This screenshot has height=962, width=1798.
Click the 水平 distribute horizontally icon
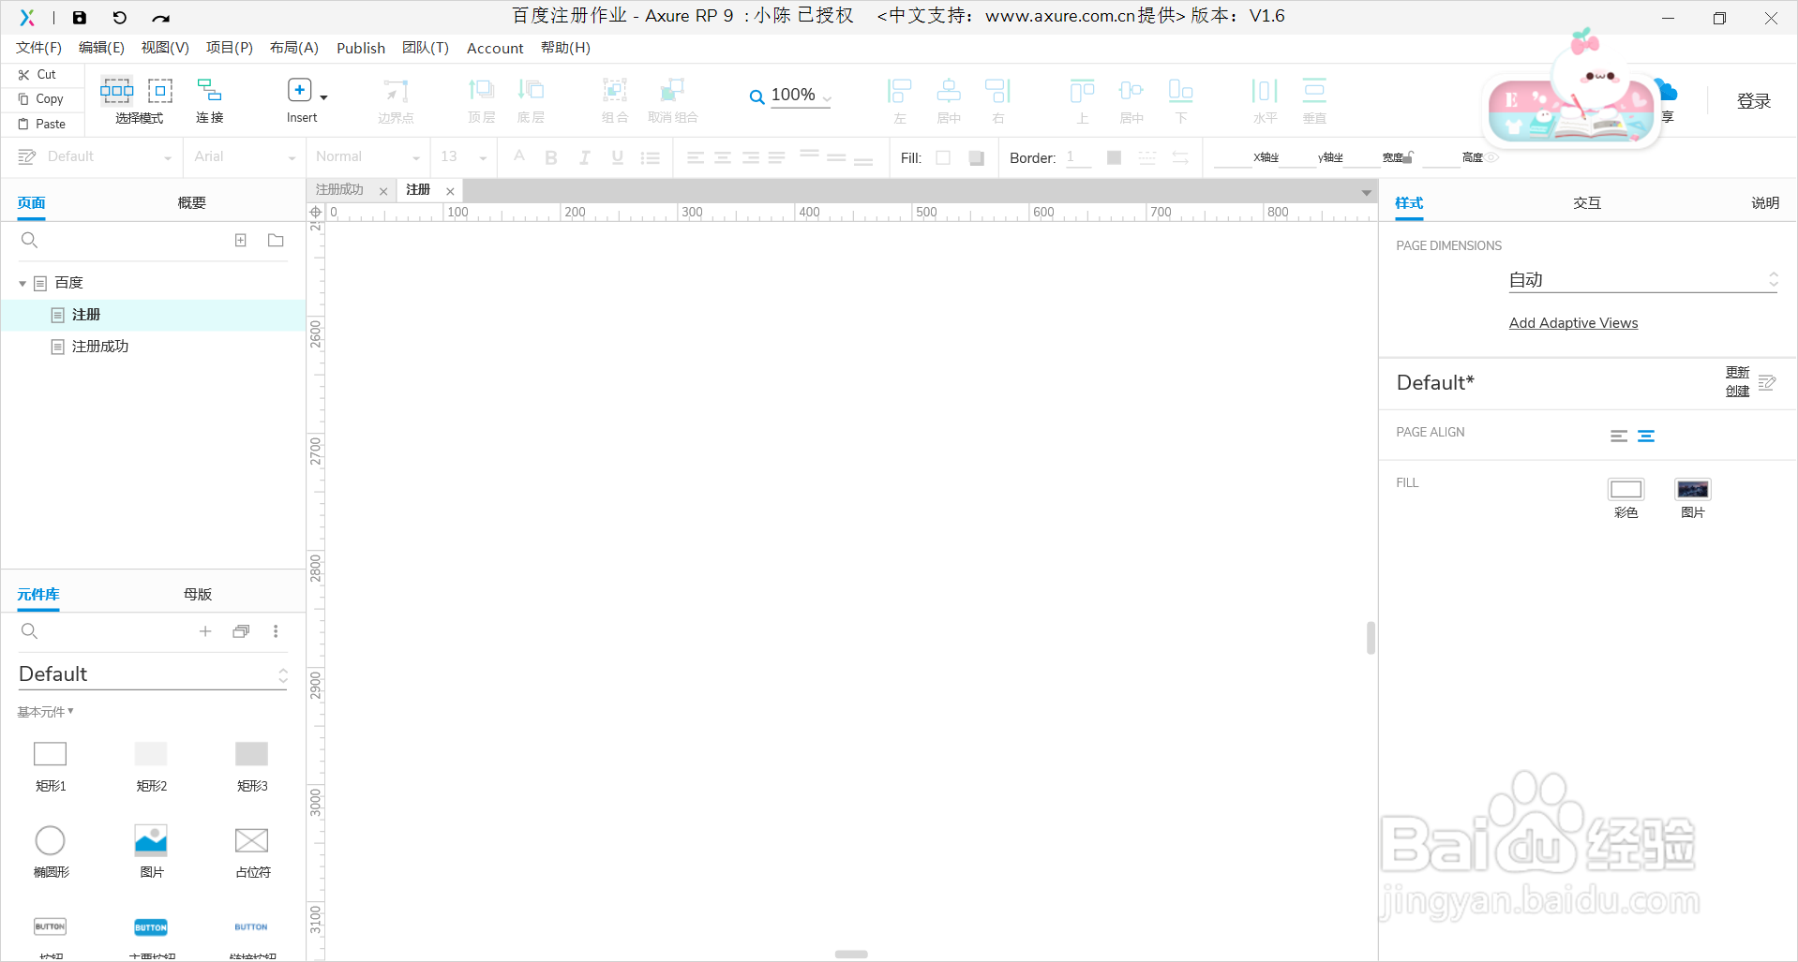pyautogui.click(x=1265, y=91)
